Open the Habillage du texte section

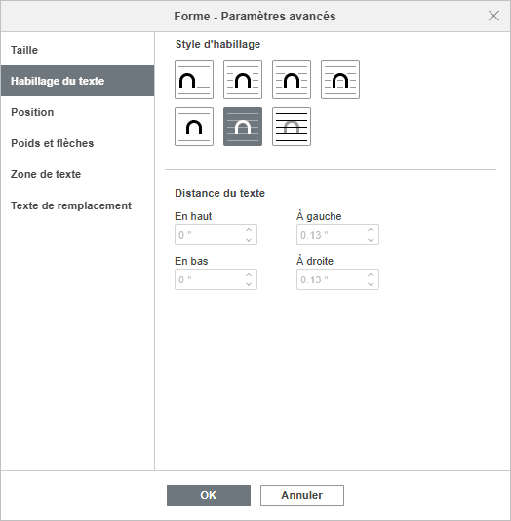[77, 81]
